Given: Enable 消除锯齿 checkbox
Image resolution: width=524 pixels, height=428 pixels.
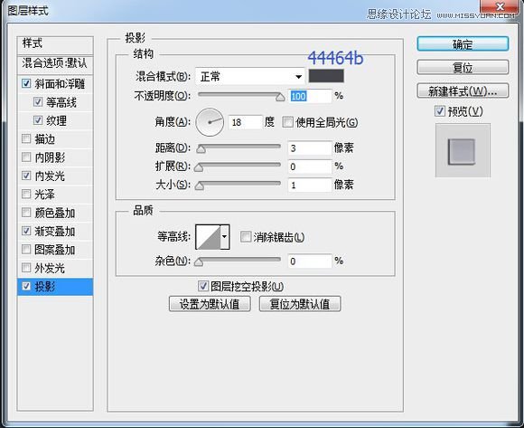Looking at the screenshot, I should click(246, 237).
